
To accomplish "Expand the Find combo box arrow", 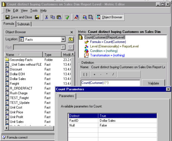I will point(63,47).
